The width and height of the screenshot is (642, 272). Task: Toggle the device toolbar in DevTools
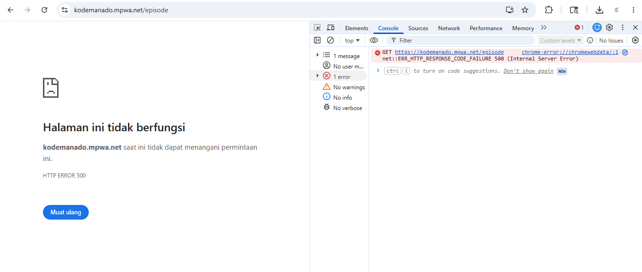(x=330, y=28)
